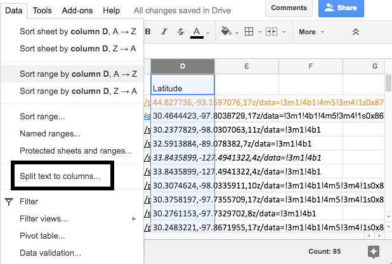
Task: Select Named ranges... option
Action: point(72,134)
